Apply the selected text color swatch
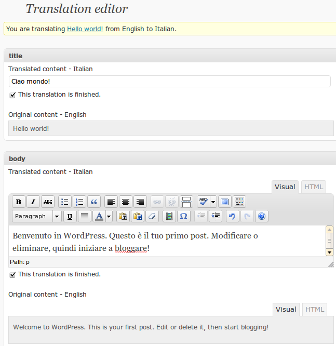 click(100, 217)
